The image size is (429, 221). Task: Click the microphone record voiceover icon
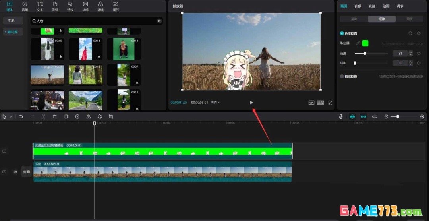(341, 117)
